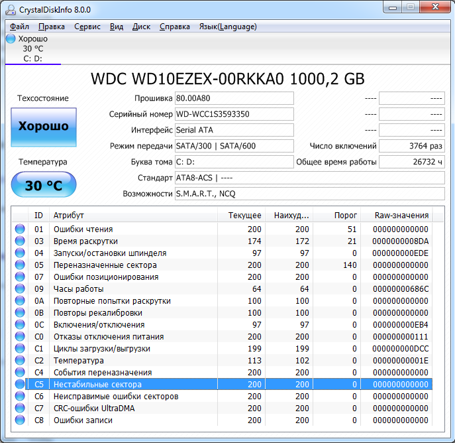
Task: Select the Переназначенные сектора row
Action: (222, 265)
